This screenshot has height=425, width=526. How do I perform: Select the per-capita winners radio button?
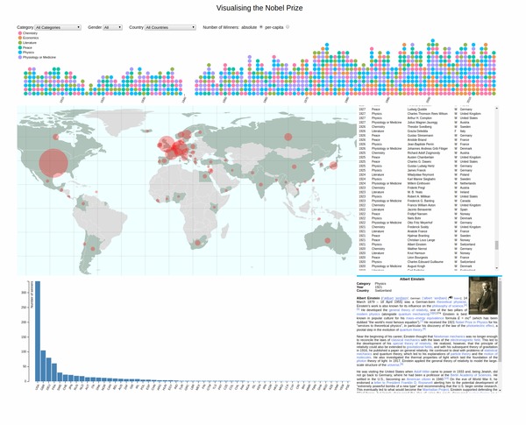(x=288, y=27)
